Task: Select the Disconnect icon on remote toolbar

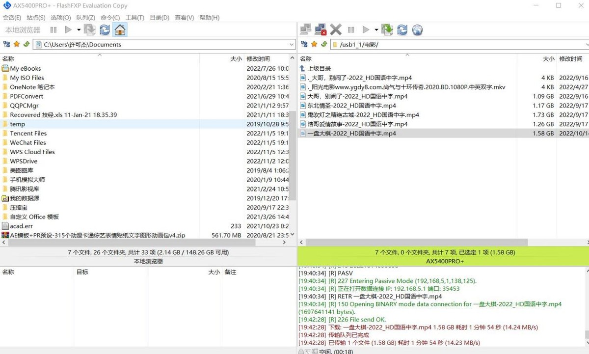Action: (320, 29)
